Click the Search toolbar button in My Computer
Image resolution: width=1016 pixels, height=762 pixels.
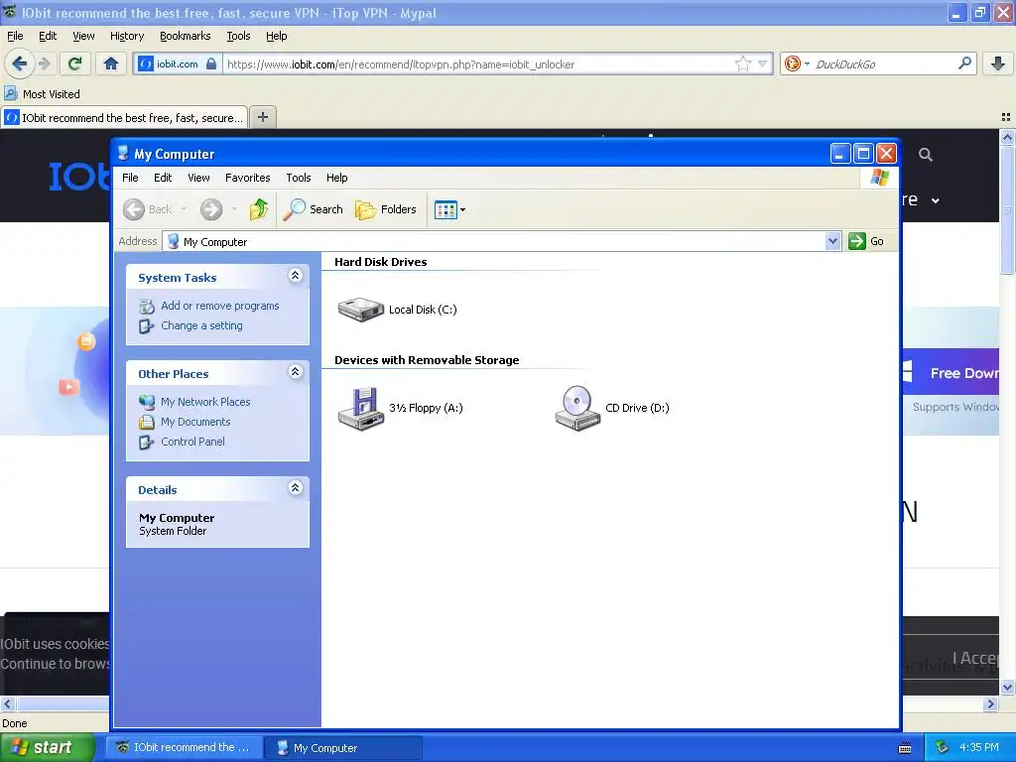[313, 209]
